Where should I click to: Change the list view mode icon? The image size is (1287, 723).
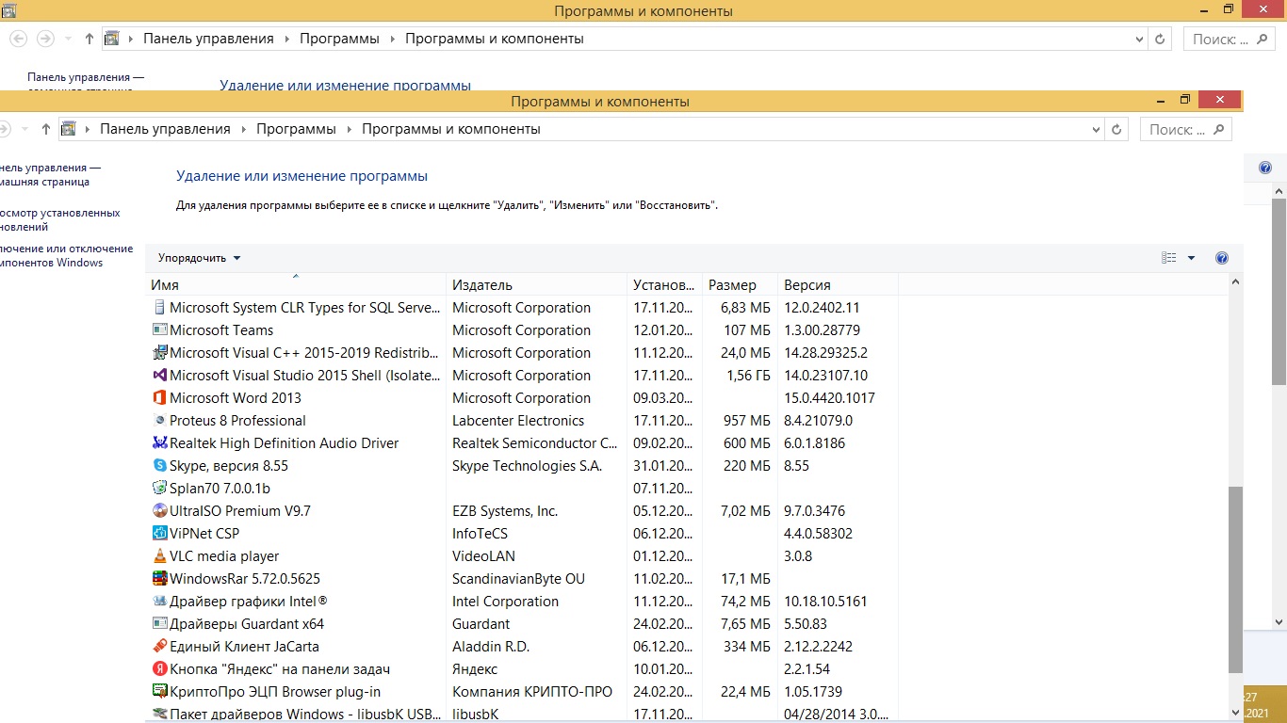1169,258
